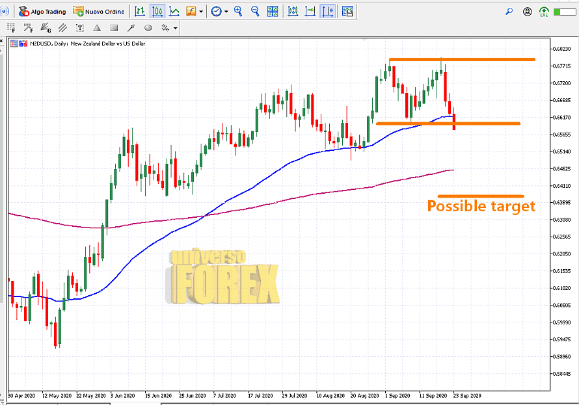Viewport: 579px width, 405px height.
Task: Select the text label tool
Action: tap(80, 28)
